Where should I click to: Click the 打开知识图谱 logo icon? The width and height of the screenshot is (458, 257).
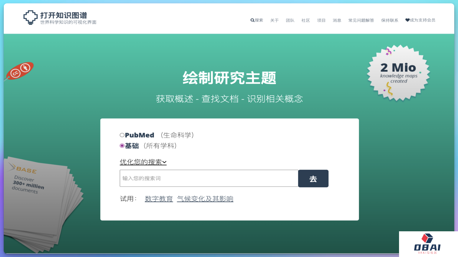(x=29, y=17)
